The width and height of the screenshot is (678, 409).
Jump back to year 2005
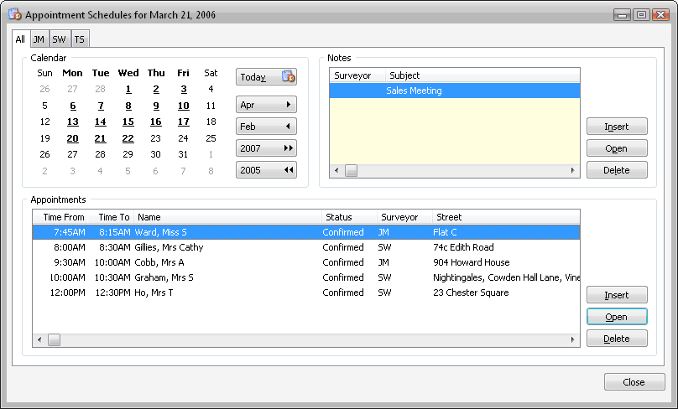[266, 170]
